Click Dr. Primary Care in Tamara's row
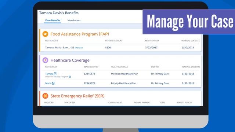This screenshot has height=132, width=235. click(160, 74)
